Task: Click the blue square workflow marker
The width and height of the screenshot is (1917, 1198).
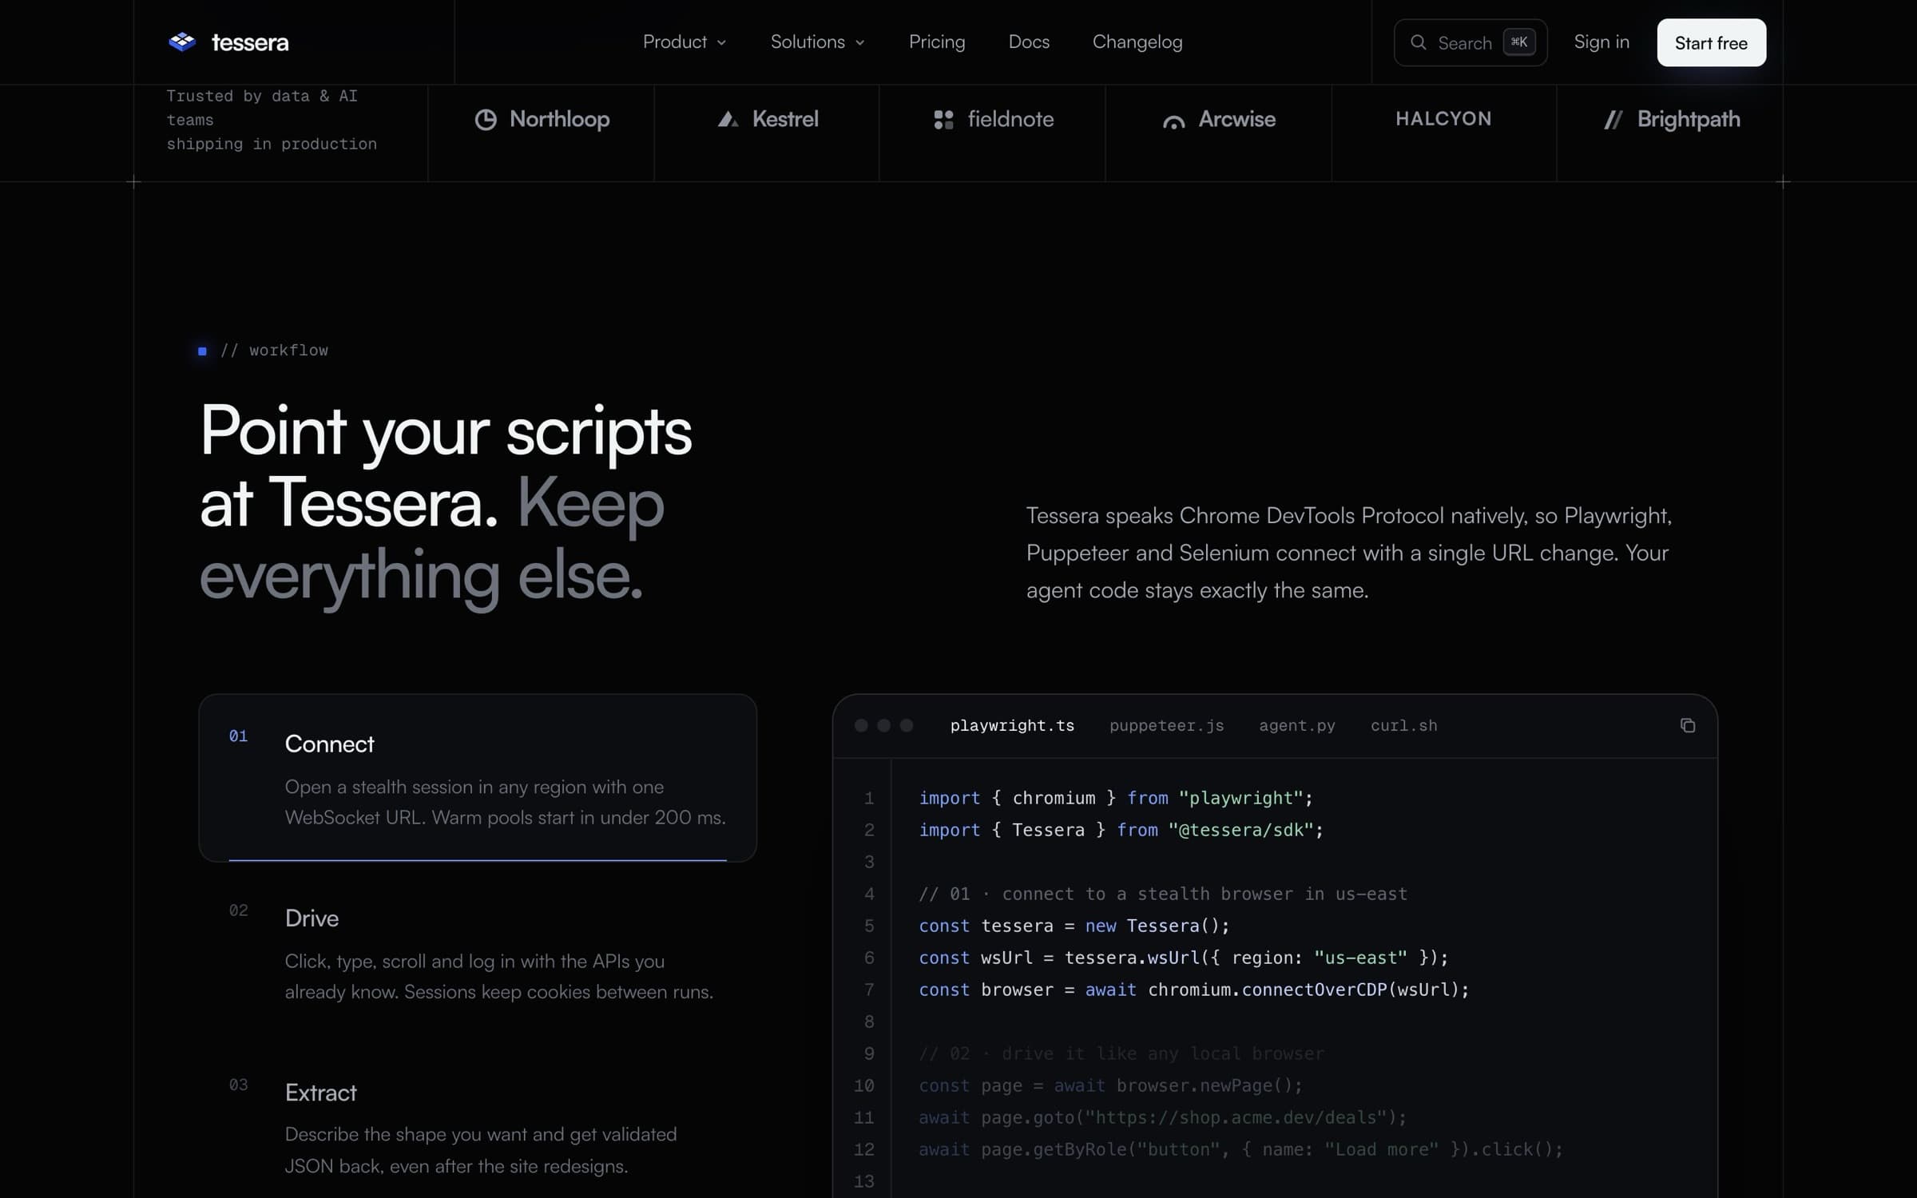Action: [202, 351]
